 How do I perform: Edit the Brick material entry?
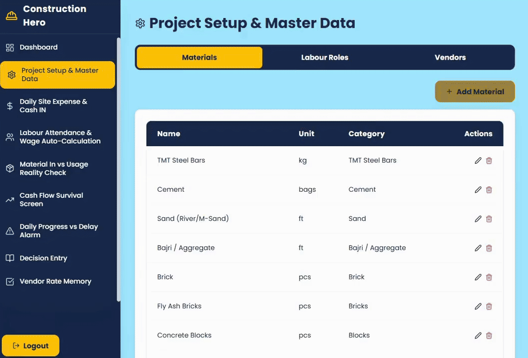(x=478, y=277)
